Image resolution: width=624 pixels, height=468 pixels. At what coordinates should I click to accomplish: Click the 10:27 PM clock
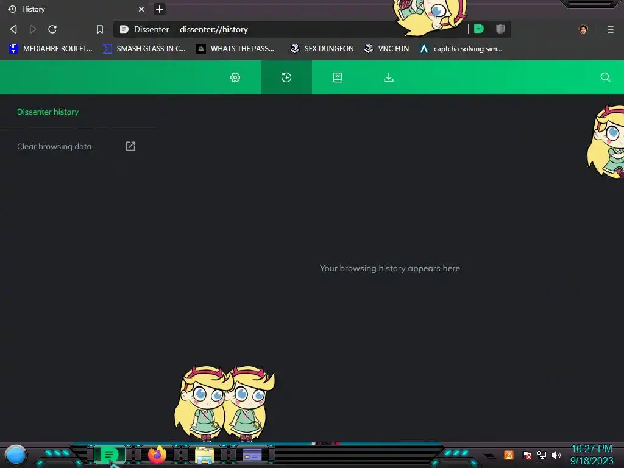[x=591, y=449]
